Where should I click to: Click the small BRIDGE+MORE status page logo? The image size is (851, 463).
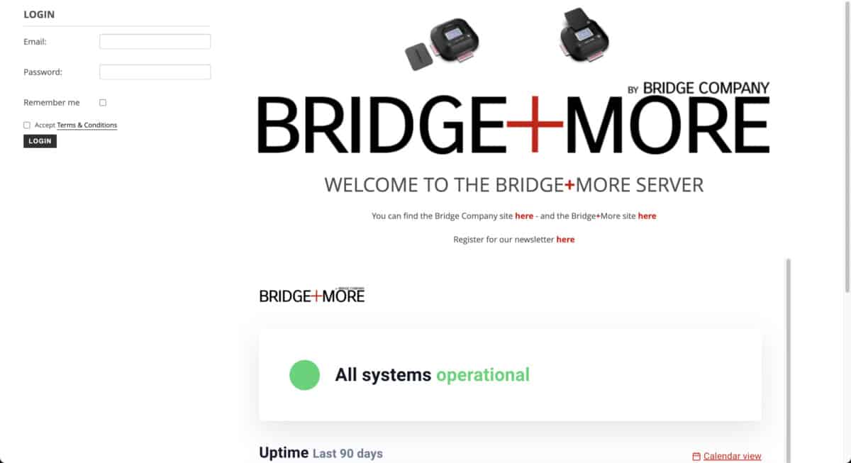[x=312, y=295]
